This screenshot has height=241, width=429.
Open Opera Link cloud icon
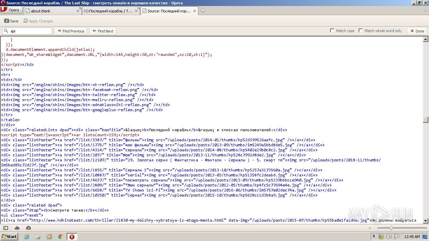click(x=17, y=228)
